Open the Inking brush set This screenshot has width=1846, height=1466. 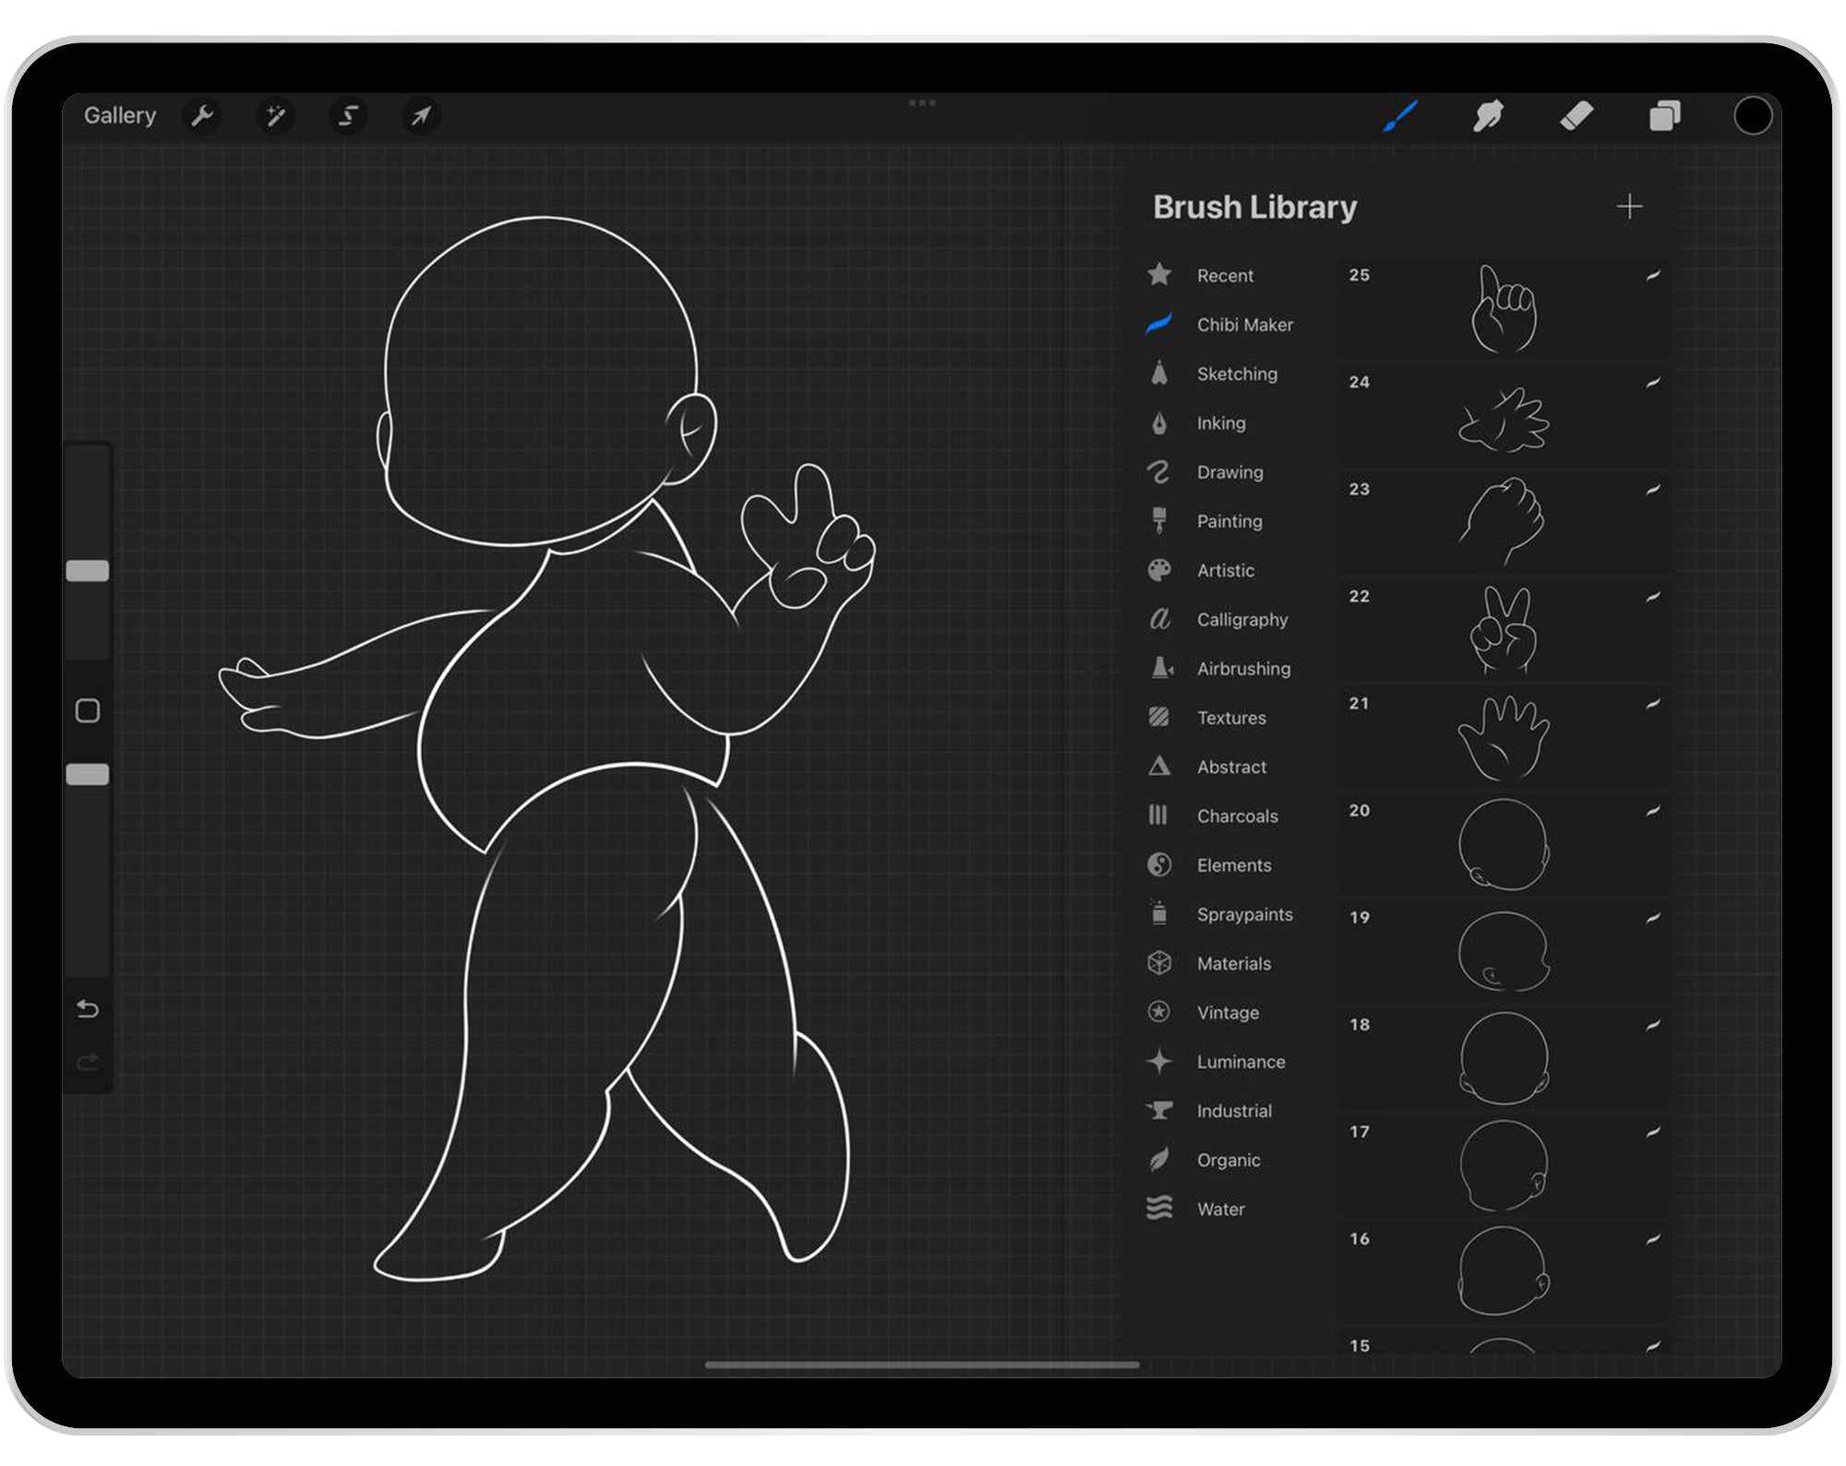(1220, 423)
